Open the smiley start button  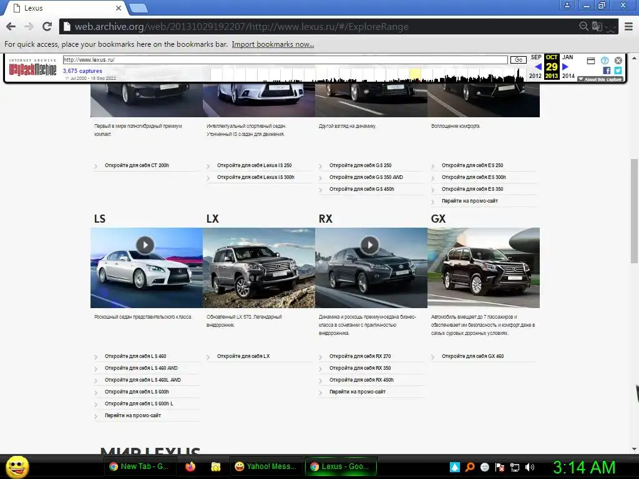17,467
